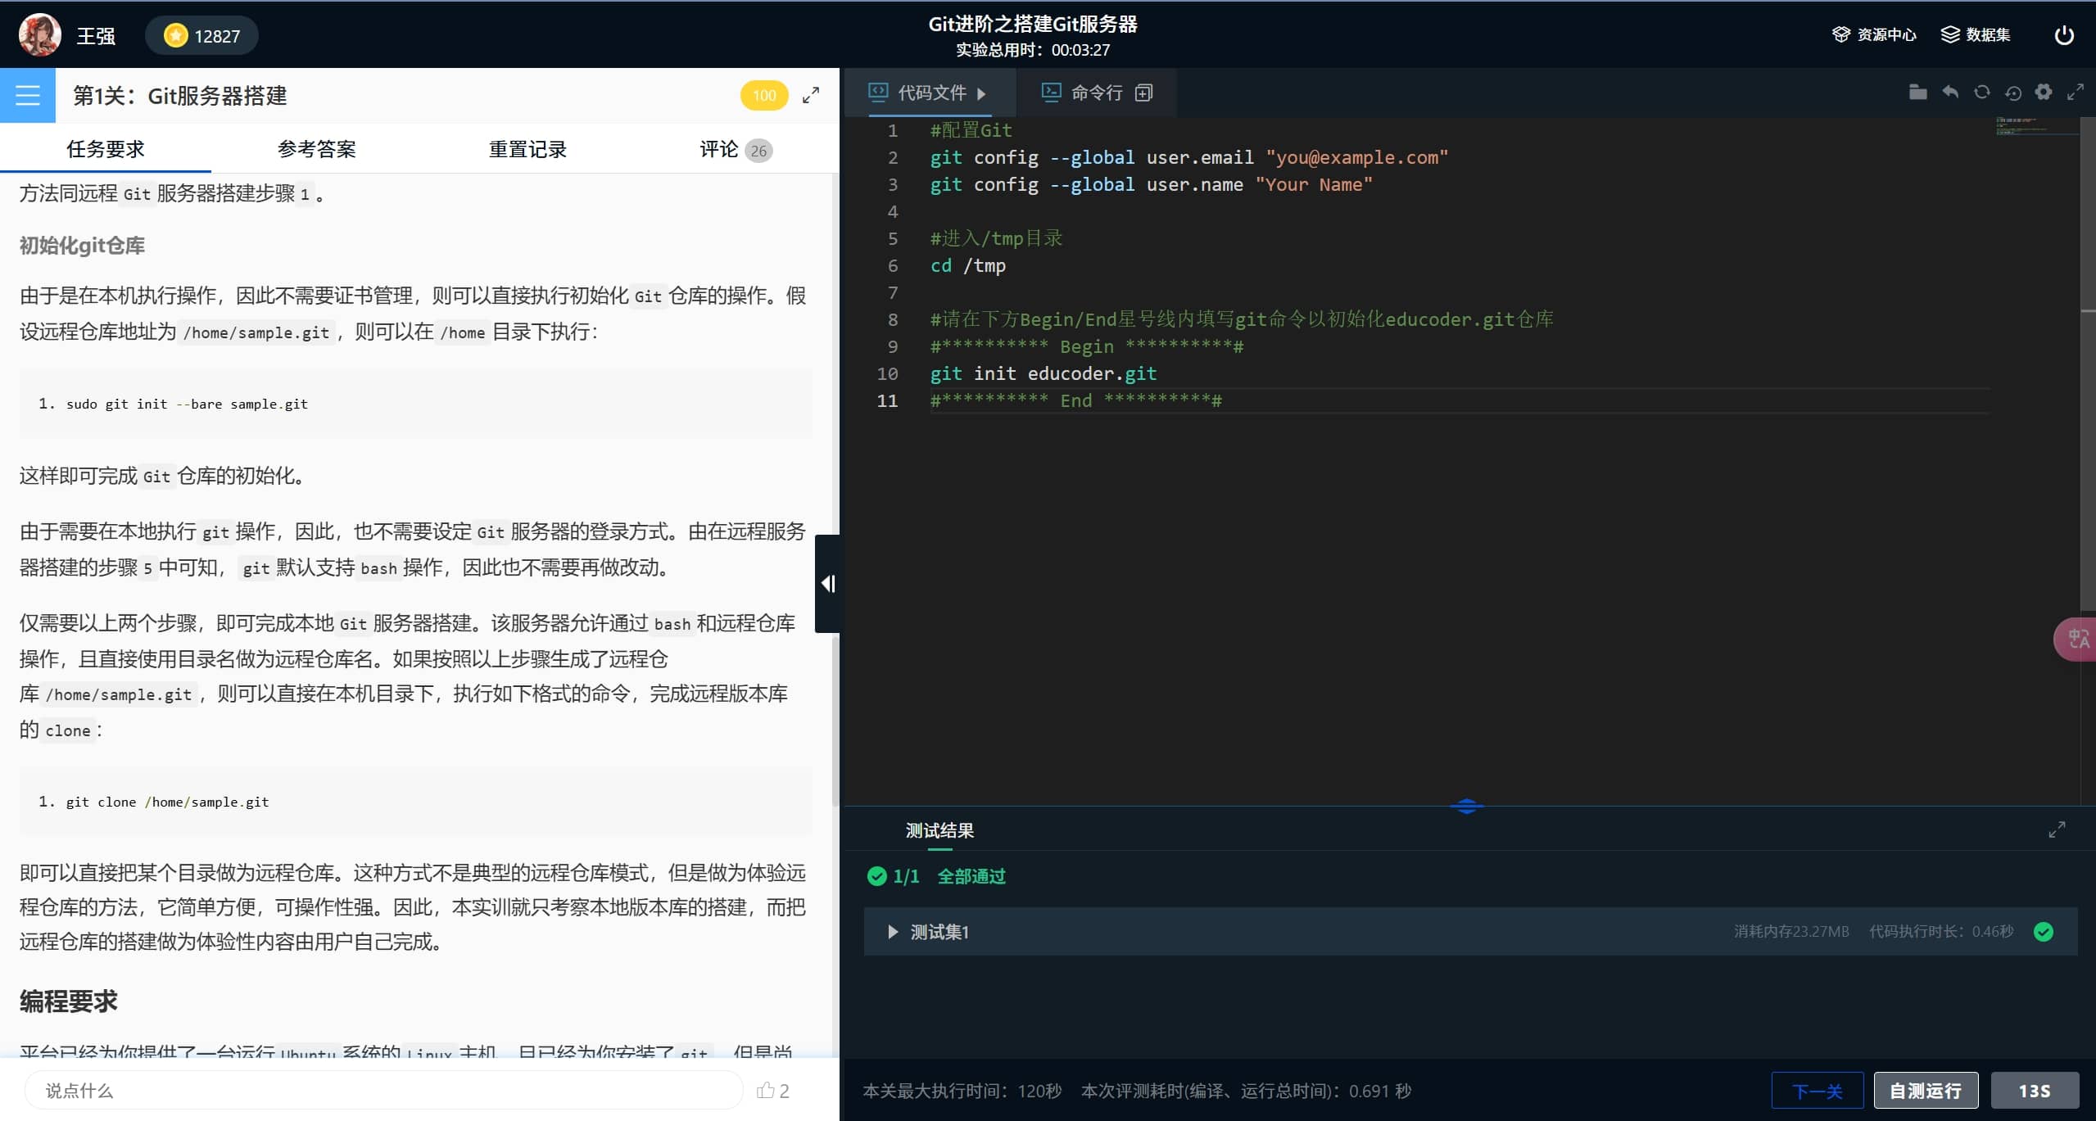
Task: Click the green check on 测试集1 row
Action: (x=2044, y=931)
